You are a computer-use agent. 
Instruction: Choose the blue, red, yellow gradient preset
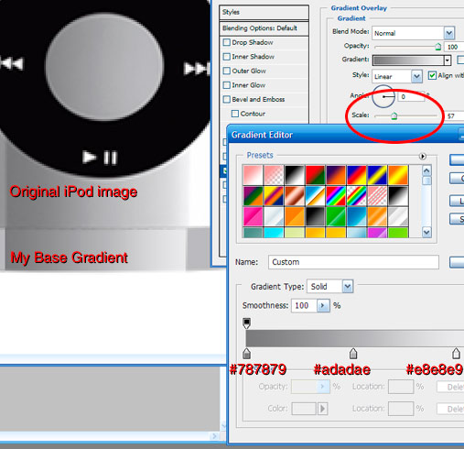[357, 175]
